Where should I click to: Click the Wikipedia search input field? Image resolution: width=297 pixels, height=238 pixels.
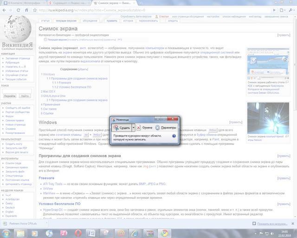17,90
